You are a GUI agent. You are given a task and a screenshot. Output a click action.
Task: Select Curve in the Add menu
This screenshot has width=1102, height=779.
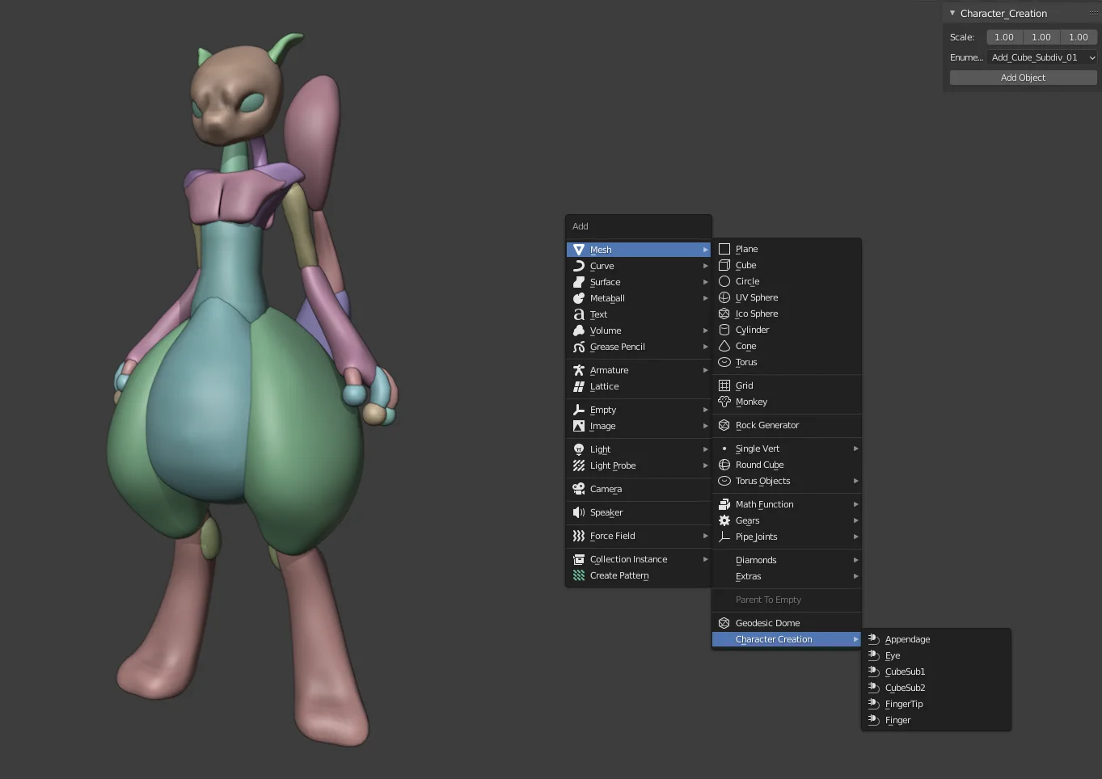tap(602, 266)
